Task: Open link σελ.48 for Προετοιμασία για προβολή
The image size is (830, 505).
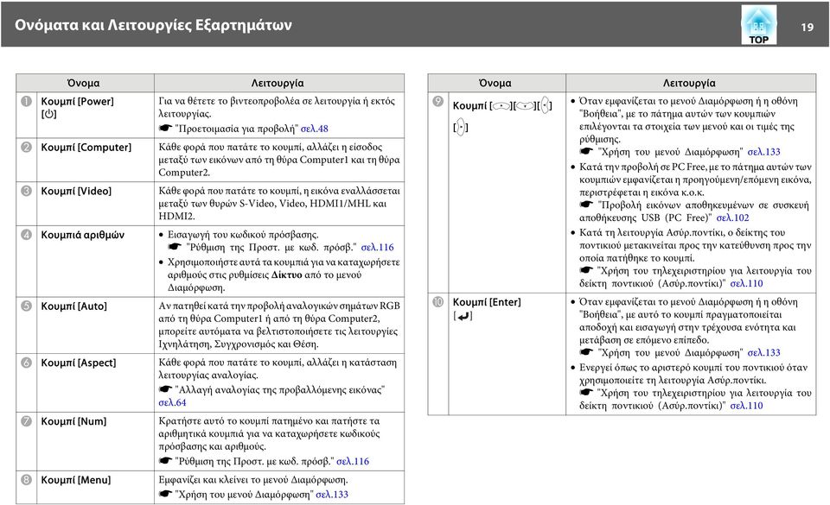Action: coord(315,129)
